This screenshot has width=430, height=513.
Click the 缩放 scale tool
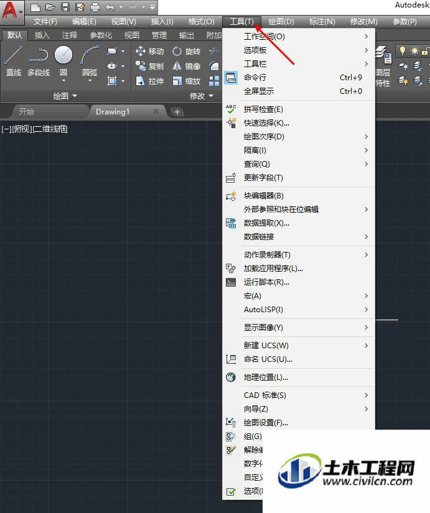pos(186,81)
